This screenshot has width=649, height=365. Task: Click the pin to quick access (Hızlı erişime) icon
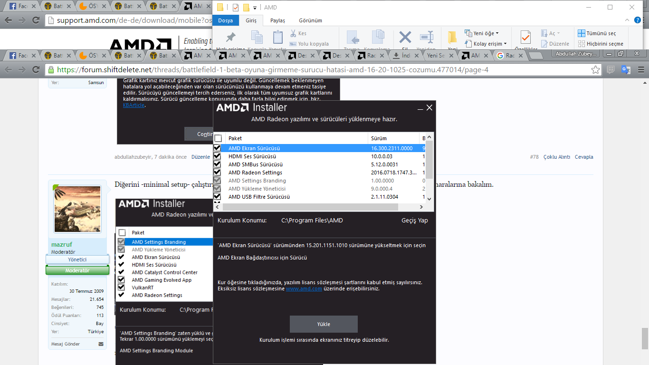(231, 38)
